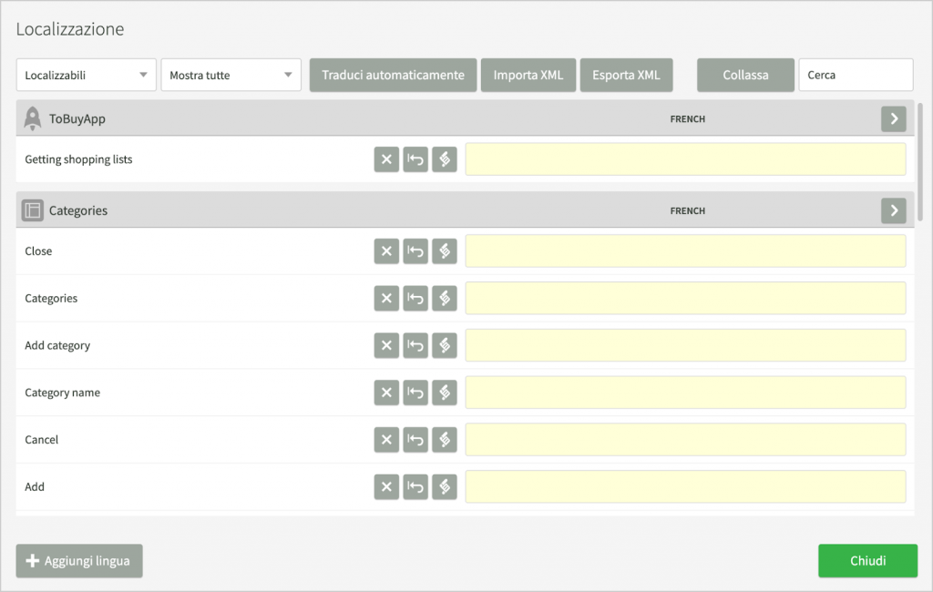Click French translation field for Add
This screenshot has height=592, width=933.
[x=685, y=486]
